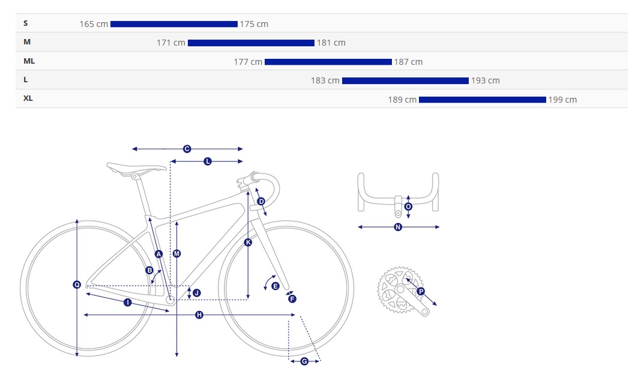
Task: Select the M standover height marker
Action: click(x=176, y=253)
